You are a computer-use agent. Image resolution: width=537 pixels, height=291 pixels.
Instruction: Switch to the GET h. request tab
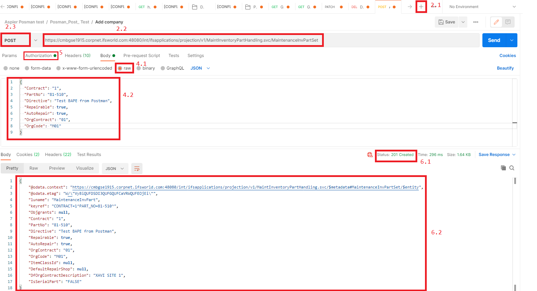click(148, 7)
